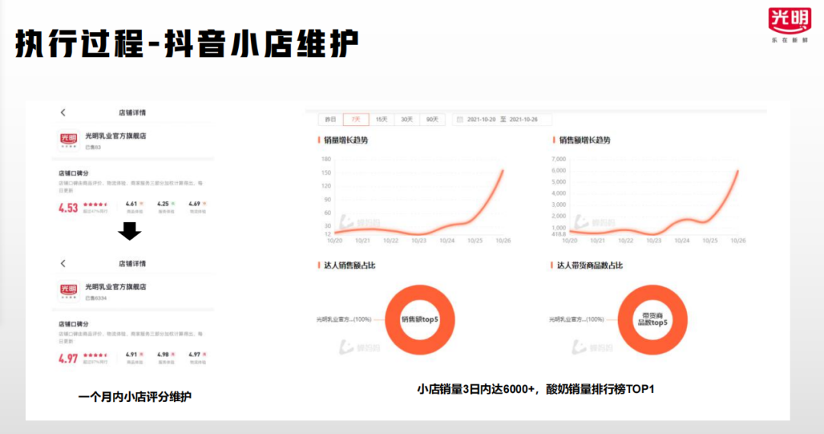Viewport: 824px width, 434px height.
Task: Select the 15天 time range tab
Action: [x=381, y=120]
